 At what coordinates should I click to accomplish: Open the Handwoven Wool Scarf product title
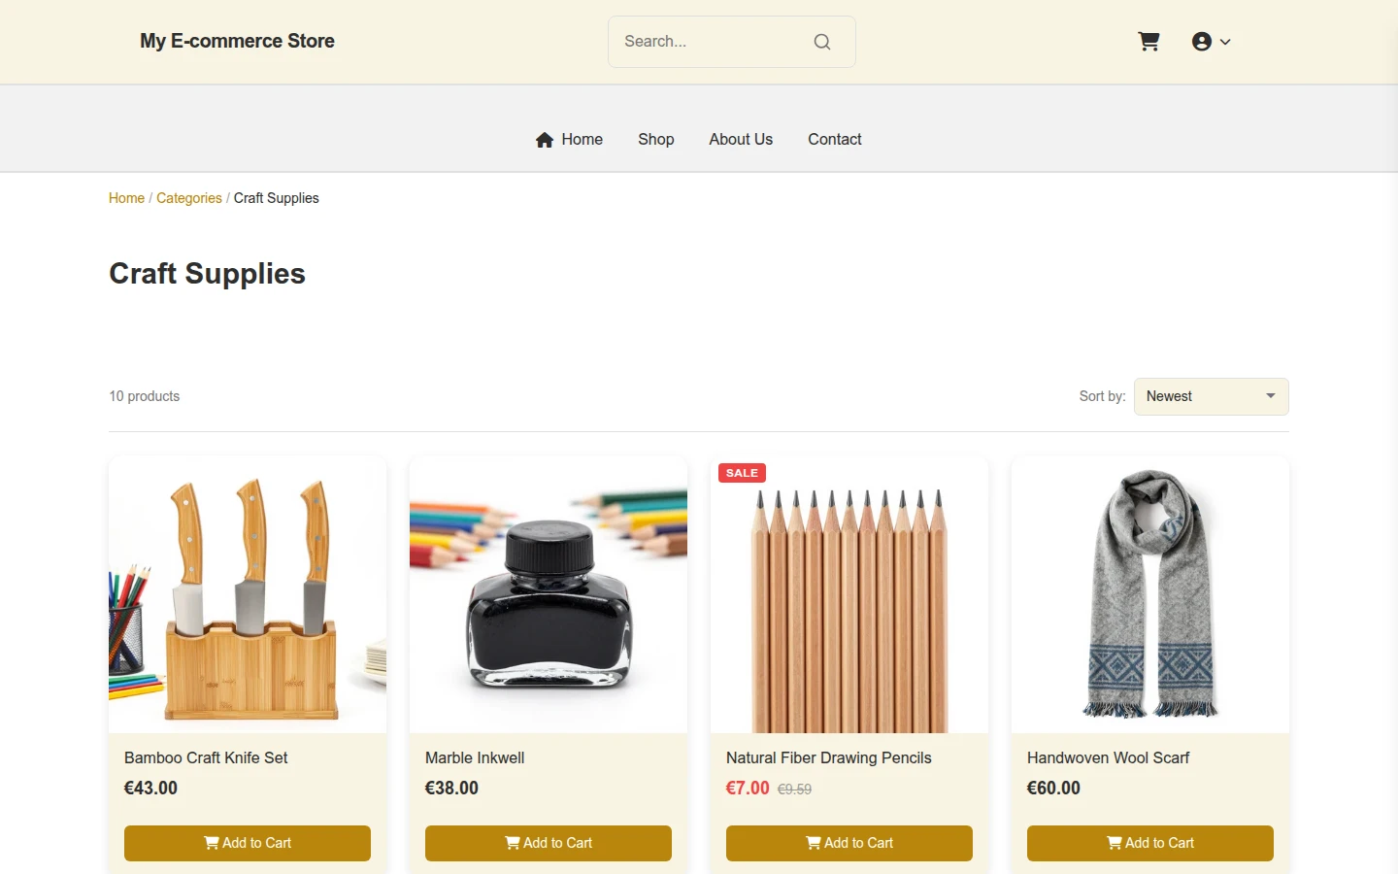coord(1108,757)
